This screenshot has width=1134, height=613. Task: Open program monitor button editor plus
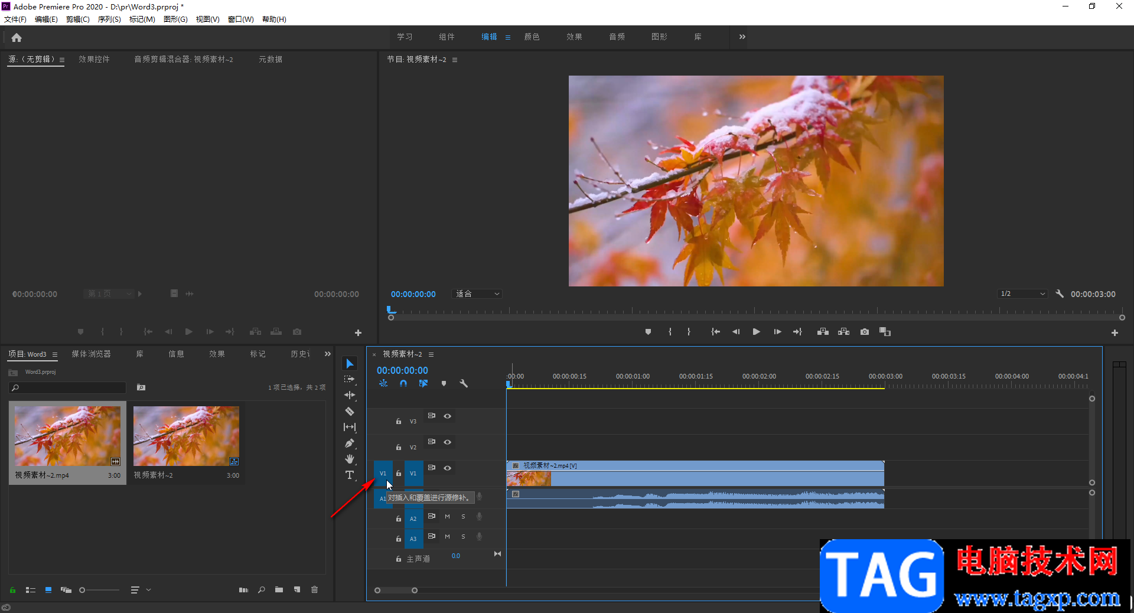[1115, 332]
